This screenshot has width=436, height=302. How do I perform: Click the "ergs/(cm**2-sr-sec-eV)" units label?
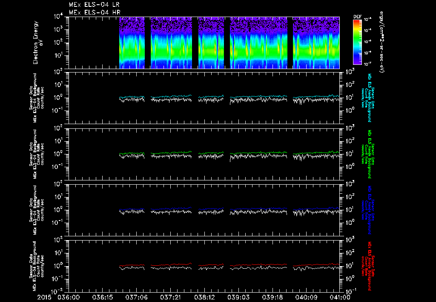click(x=382, y=42)
